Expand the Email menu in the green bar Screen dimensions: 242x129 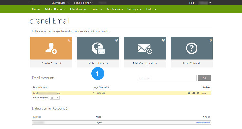(x=97, y=9)
